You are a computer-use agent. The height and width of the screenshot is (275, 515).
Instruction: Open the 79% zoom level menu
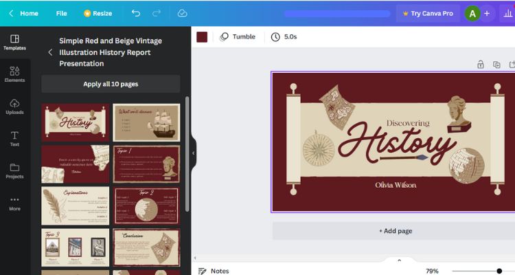[x=432, y=271]
